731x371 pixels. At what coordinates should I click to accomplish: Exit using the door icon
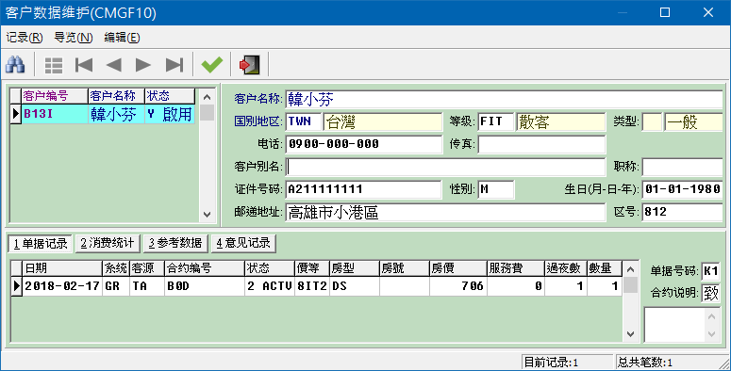[249, 65]
